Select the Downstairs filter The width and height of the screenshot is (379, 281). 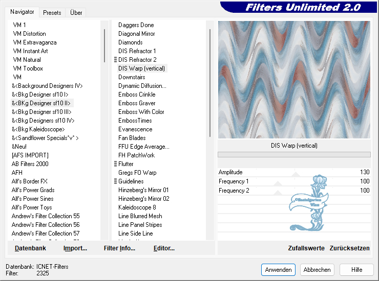click(x=132, y=77)
